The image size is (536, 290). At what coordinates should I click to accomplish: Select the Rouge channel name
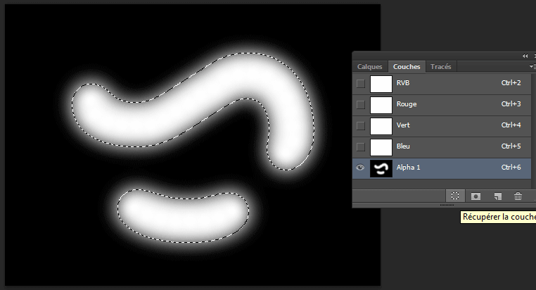click(407, 104)
